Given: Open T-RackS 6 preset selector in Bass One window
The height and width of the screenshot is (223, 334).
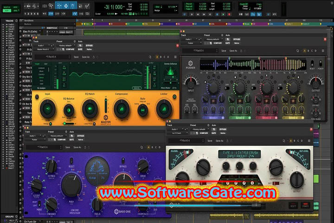Looking at the screenshot, I should (x=44, y=147).
